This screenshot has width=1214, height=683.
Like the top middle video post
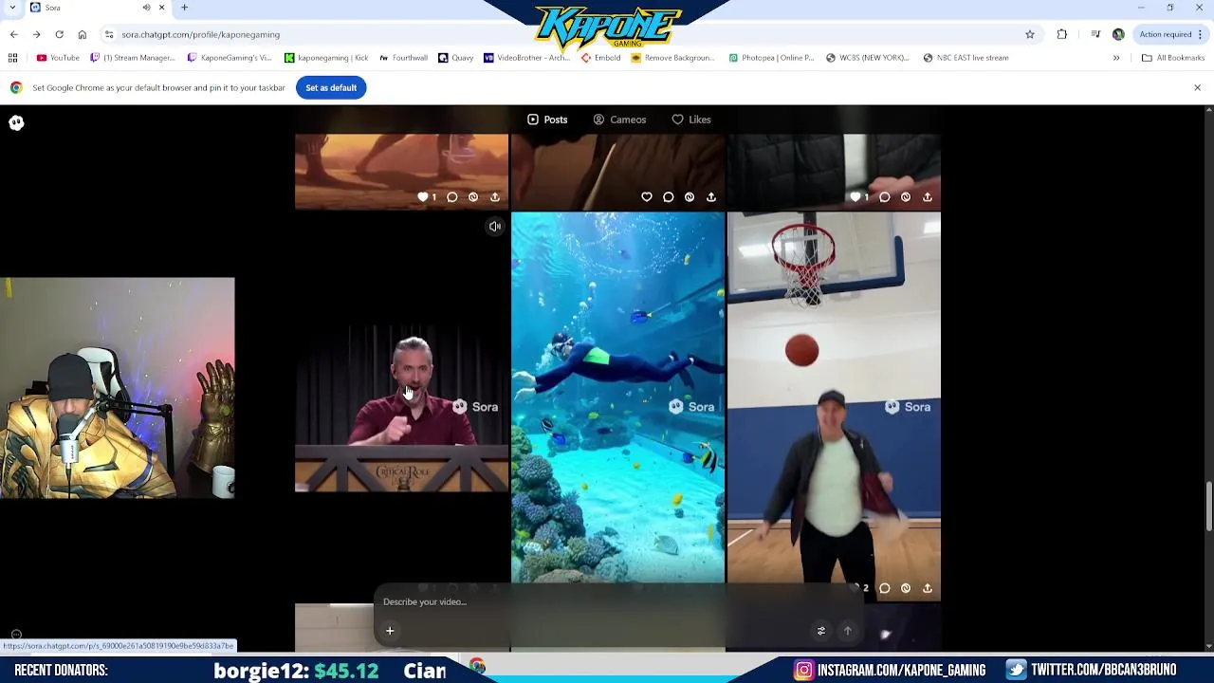(647, 197)
